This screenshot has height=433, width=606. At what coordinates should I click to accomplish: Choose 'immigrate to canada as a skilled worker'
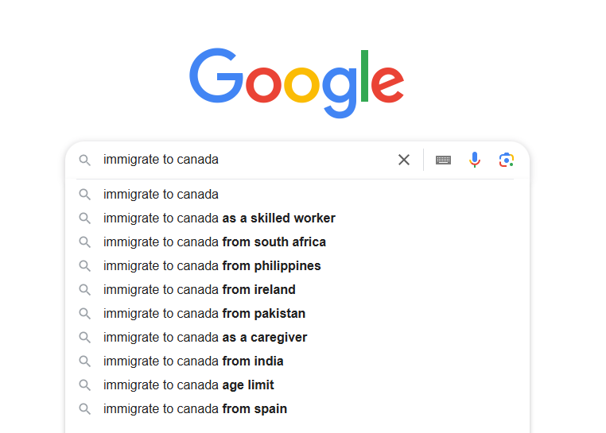(219, 218)
